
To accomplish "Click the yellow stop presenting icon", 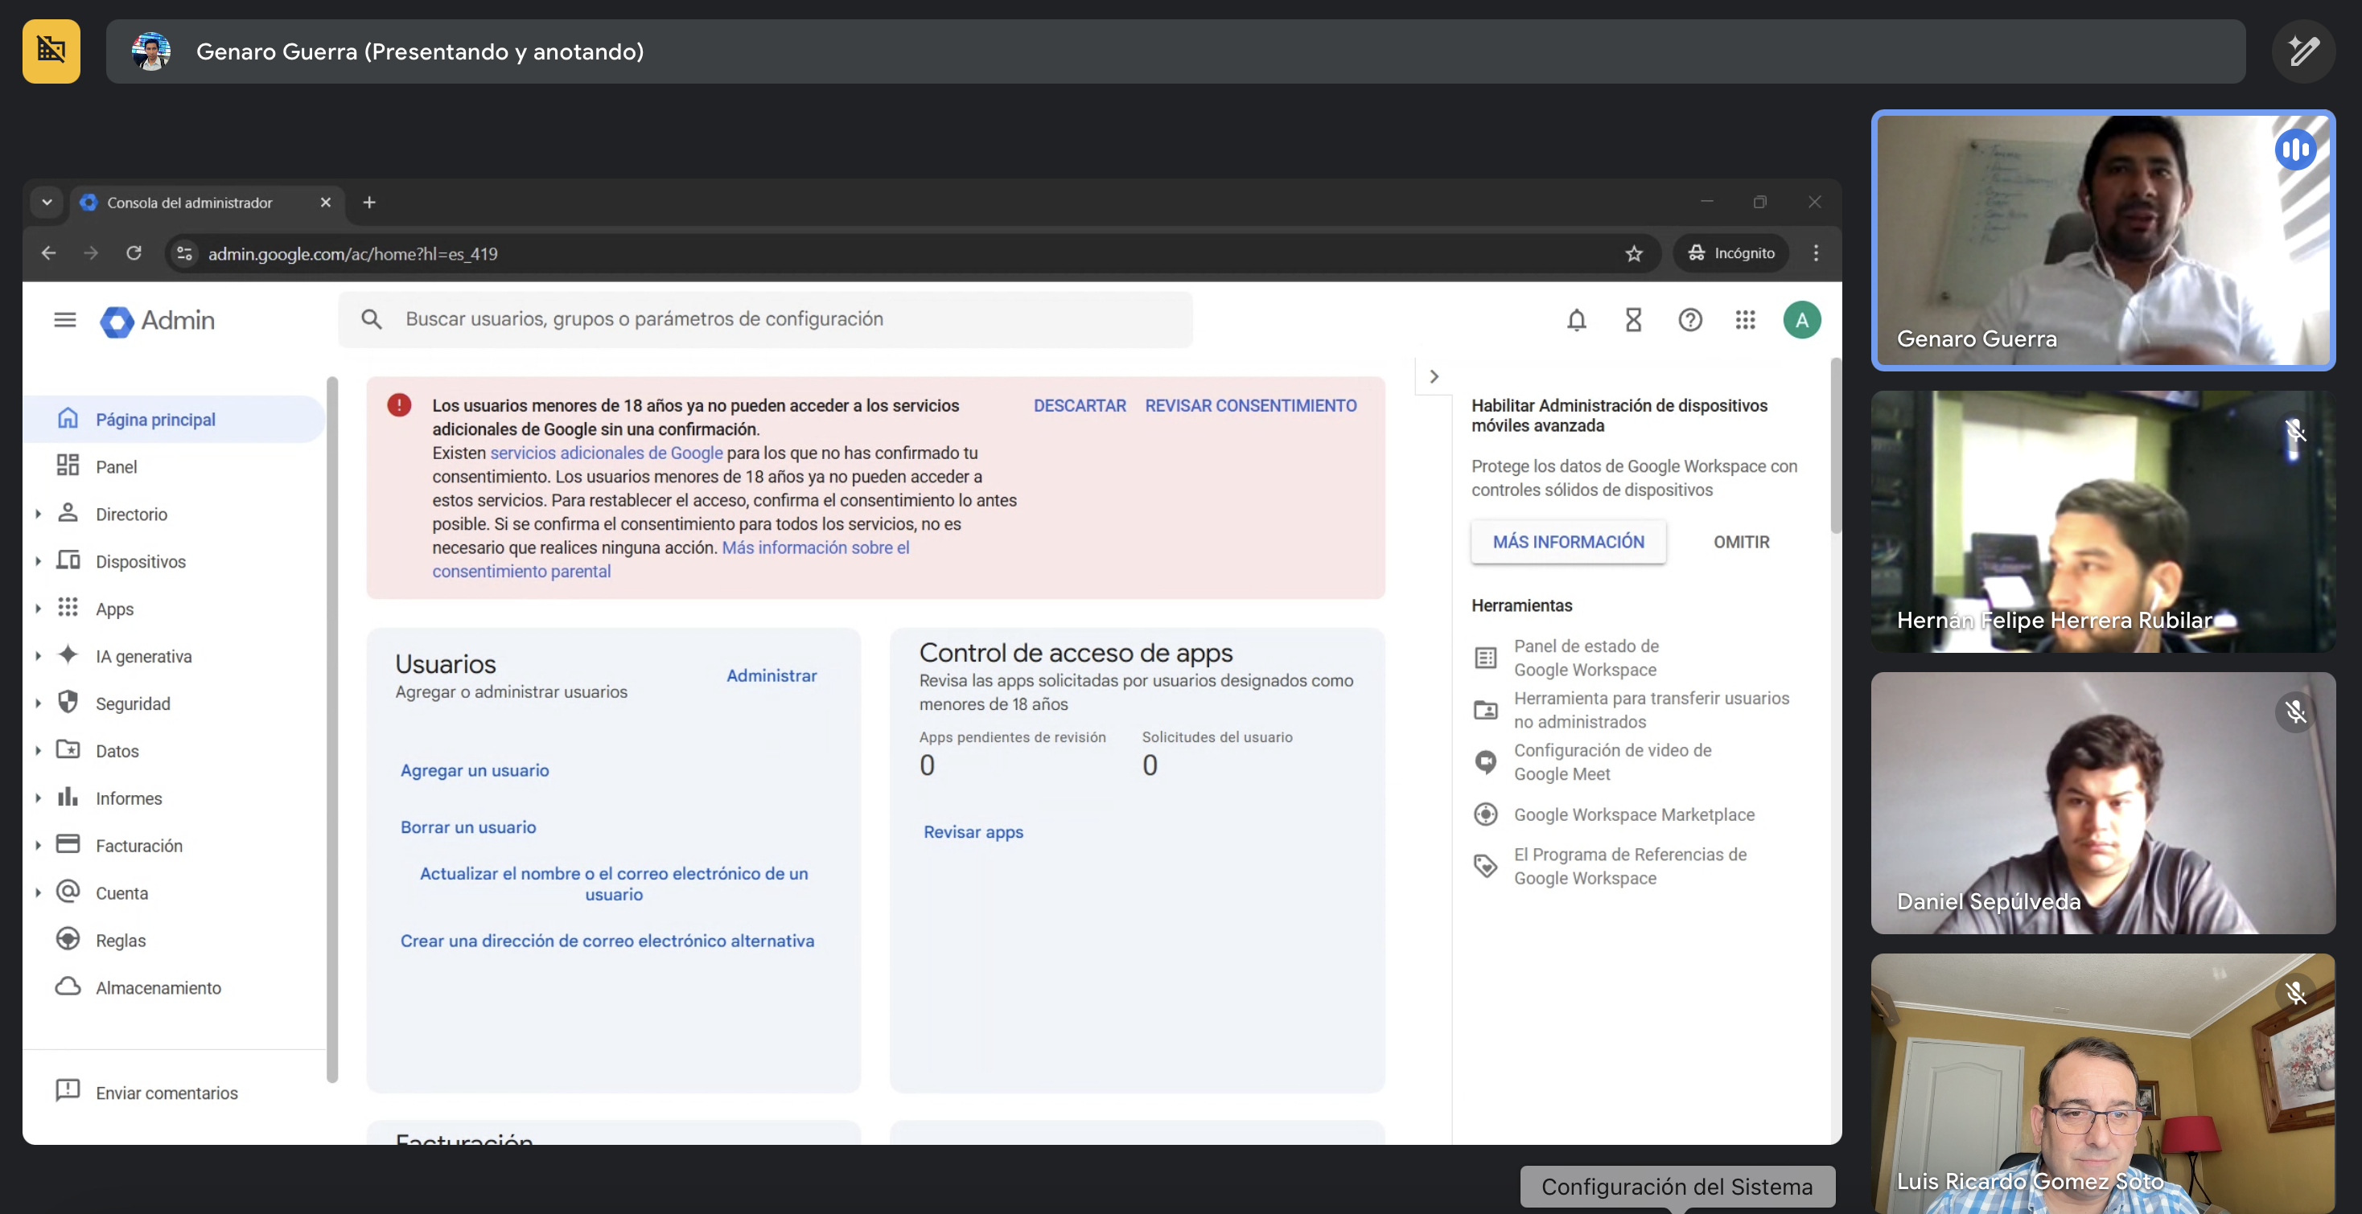I will [x=51, y=51].
